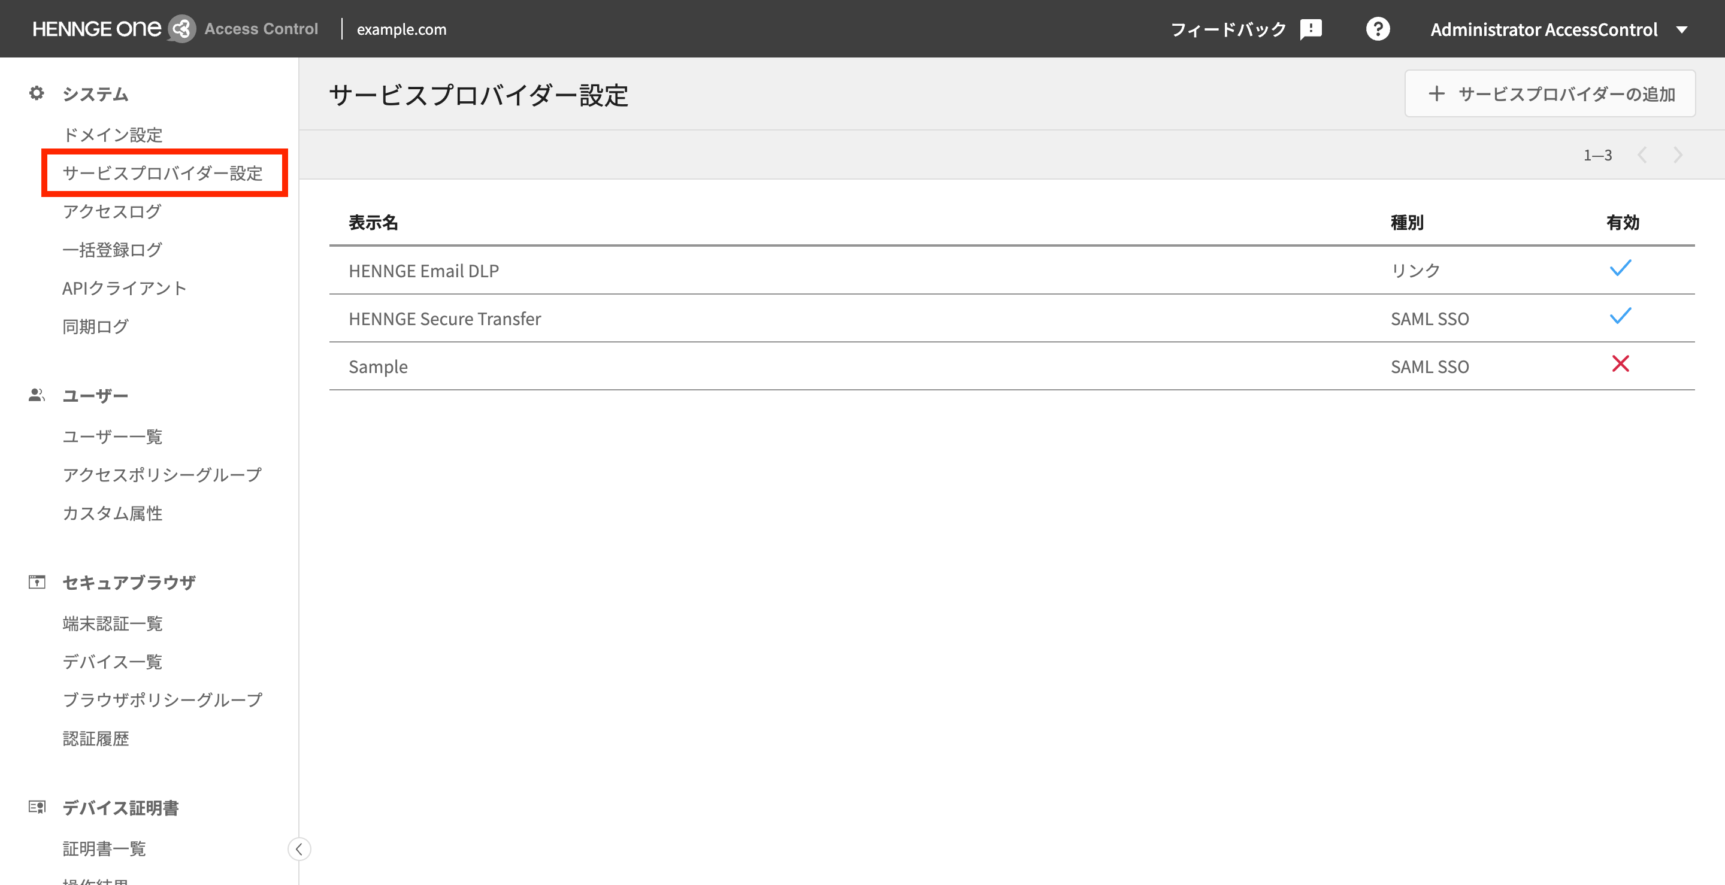Open 証明書一覧 in the sidebar
The image size is (1725, 885).
pyautogui.click(x=104, y=849)
